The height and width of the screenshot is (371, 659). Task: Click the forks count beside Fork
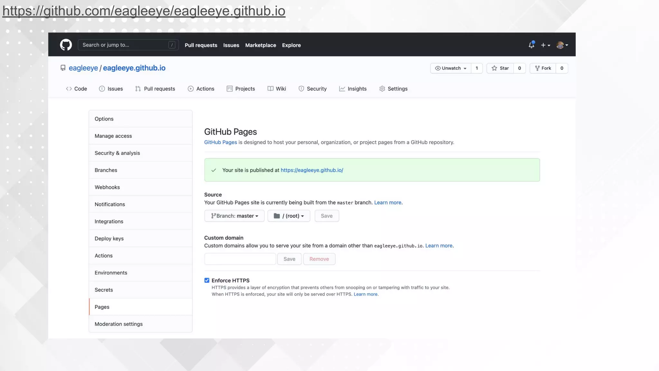pyautogui.click(x=562, y=68)
